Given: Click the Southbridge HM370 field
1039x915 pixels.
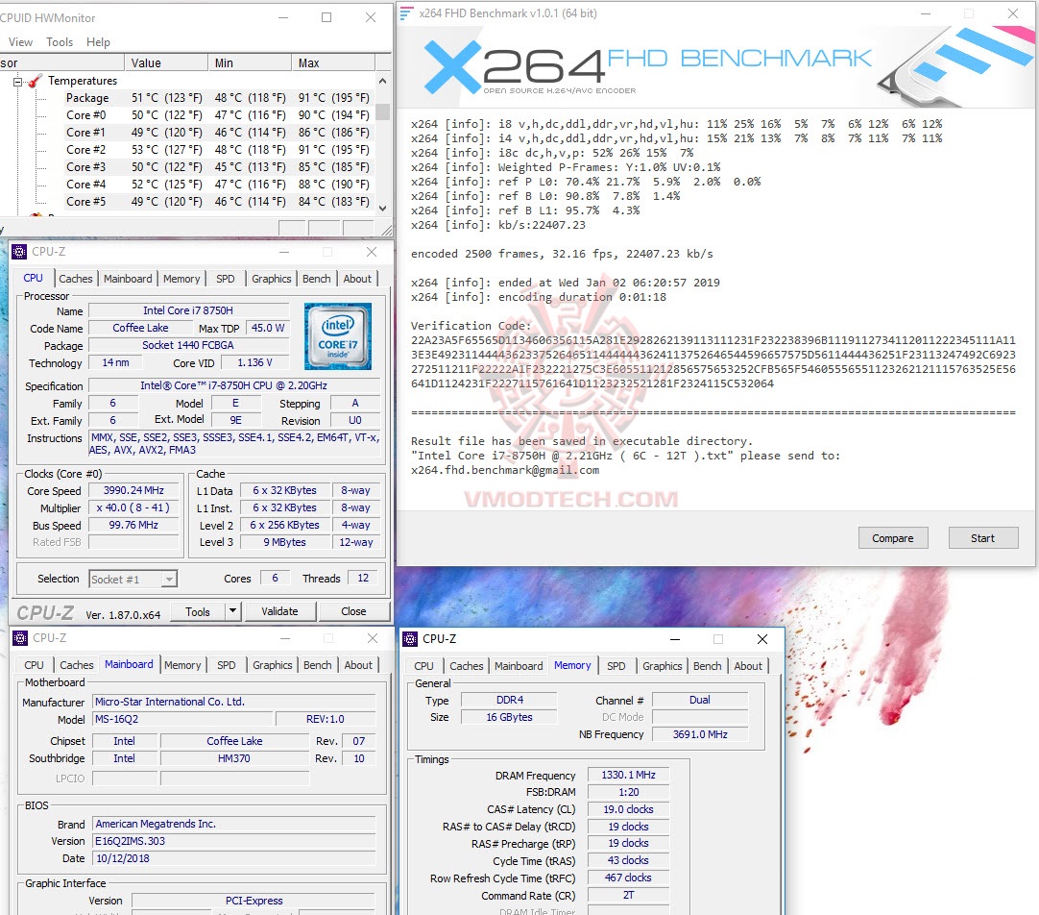Looking at the screenshot, I should pyautogui.click(x=234, y=758).
